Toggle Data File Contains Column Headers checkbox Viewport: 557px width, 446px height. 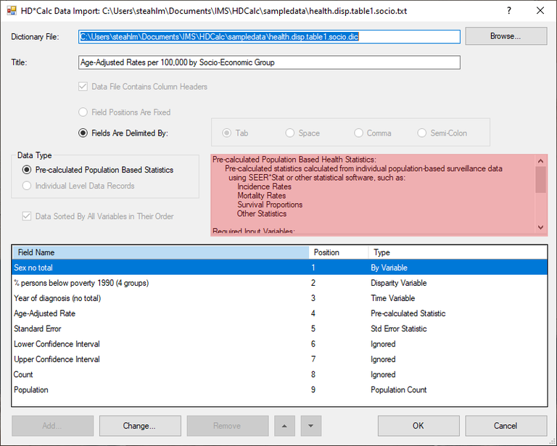pyautogui.click(x=83, y=87)
